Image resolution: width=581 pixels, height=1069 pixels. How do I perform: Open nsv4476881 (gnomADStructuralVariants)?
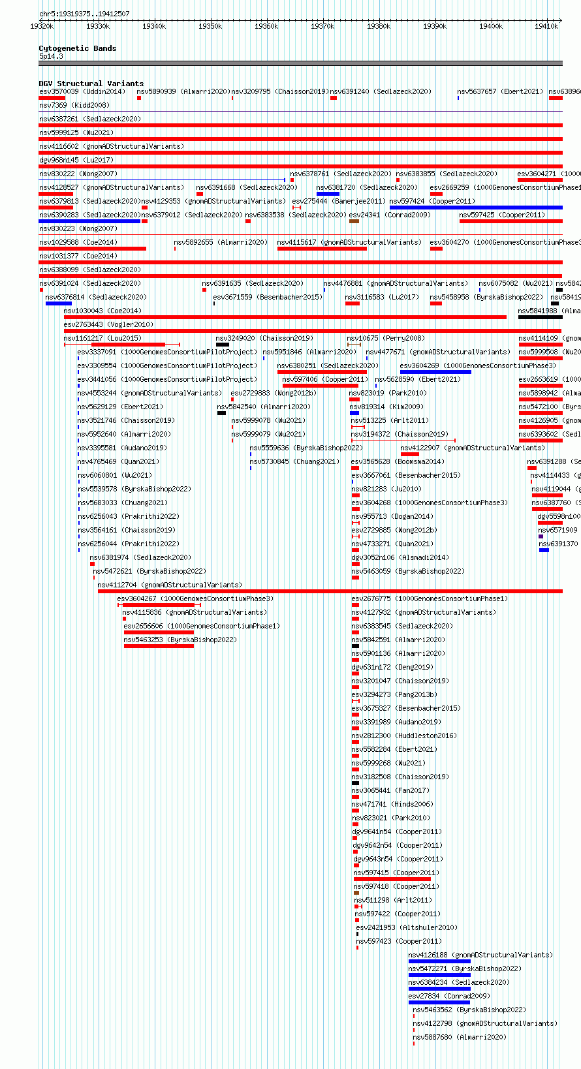(x=396, y=283)
